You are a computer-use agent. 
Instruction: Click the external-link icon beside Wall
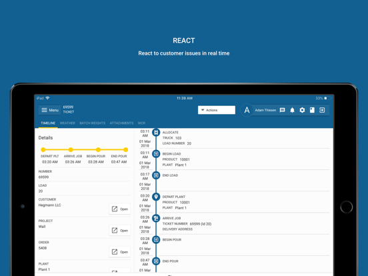pos(115,231)
